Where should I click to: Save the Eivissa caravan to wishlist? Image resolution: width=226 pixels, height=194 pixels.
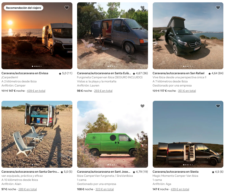point(67,8)
